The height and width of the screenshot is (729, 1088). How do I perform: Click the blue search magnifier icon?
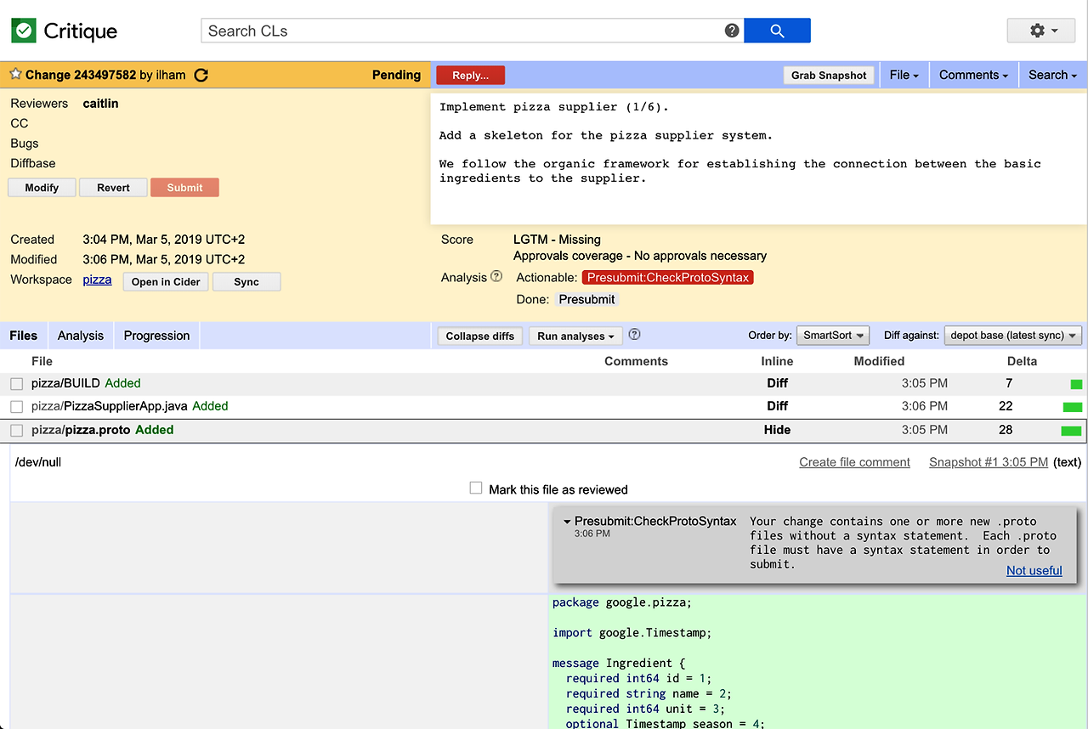(776, 30)
